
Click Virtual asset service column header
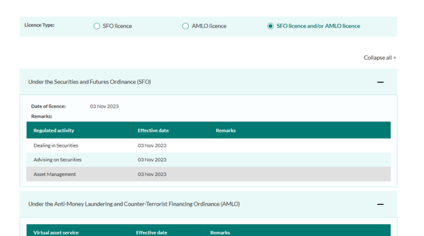click(55, 232)
